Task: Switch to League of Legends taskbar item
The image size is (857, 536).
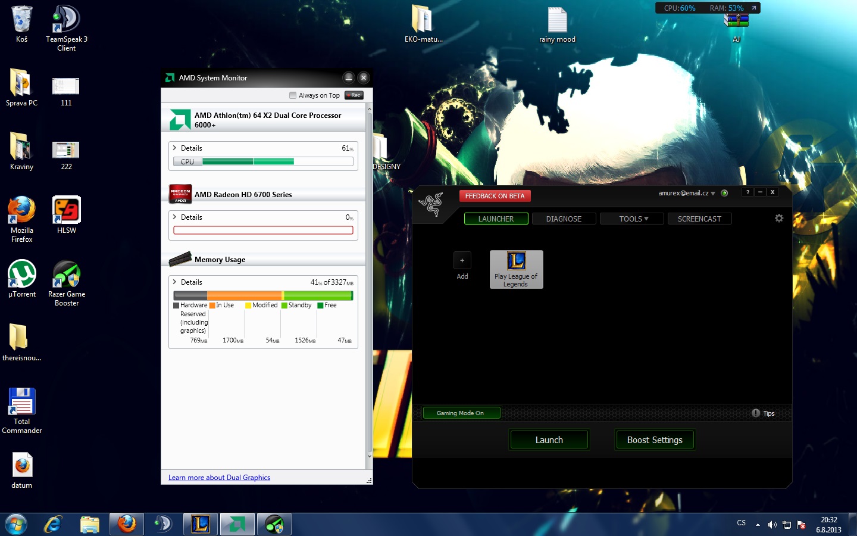Action: (201, 525)
